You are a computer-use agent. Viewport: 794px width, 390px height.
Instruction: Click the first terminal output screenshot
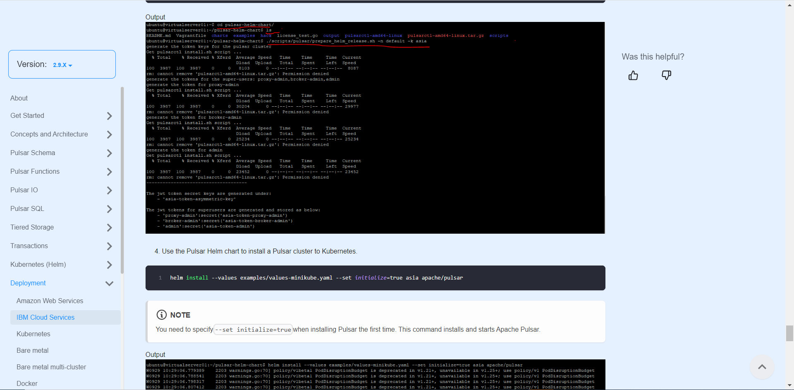375,128
